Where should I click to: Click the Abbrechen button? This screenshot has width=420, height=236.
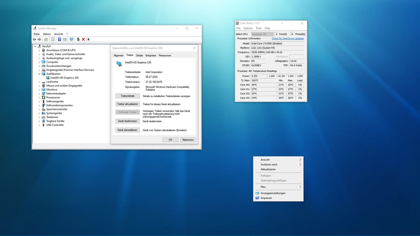(188, 140)
